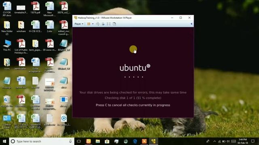The height and width of the screenshot is (145, 259).
Task: Select the Control Panel desktop icon
Action: click(7, 122)
